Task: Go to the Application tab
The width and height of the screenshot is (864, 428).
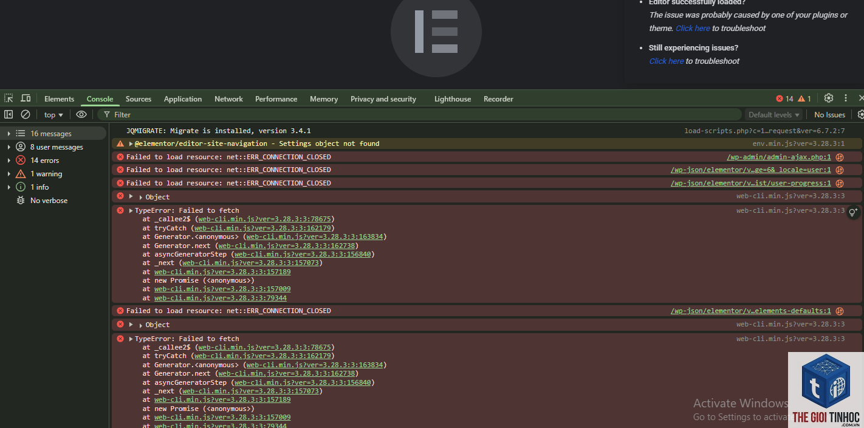Action: [183, 98]
